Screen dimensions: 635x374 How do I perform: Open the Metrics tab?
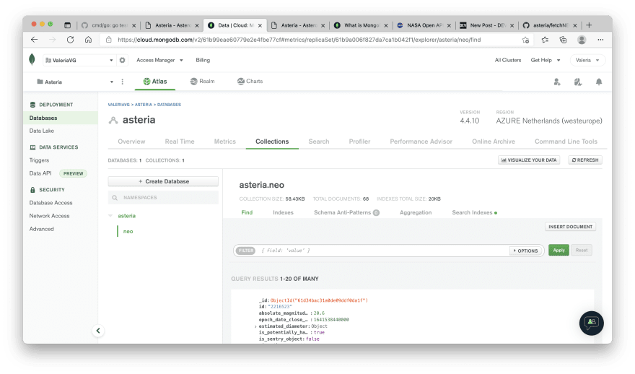224,142
